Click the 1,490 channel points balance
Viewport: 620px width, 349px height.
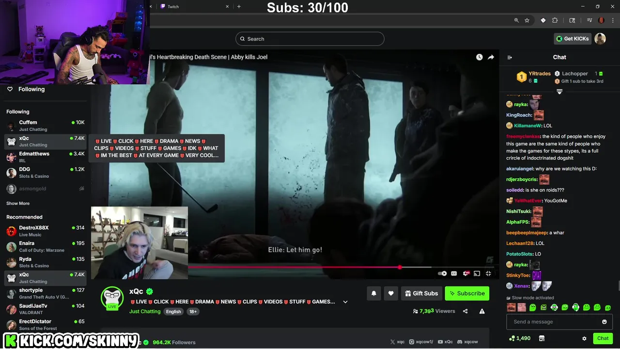(520, 338)
